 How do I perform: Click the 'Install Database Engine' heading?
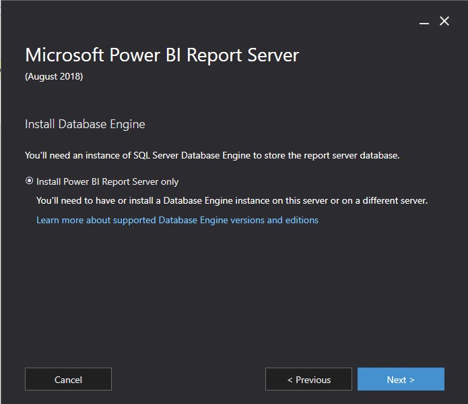pos(85,124)
